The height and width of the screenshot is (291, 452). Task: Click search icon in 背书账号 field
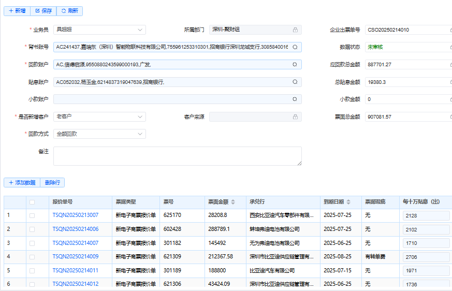click(295, 47)
